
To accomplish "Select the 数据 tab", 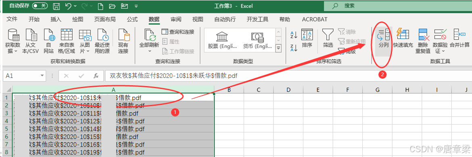I will [154, 20].
